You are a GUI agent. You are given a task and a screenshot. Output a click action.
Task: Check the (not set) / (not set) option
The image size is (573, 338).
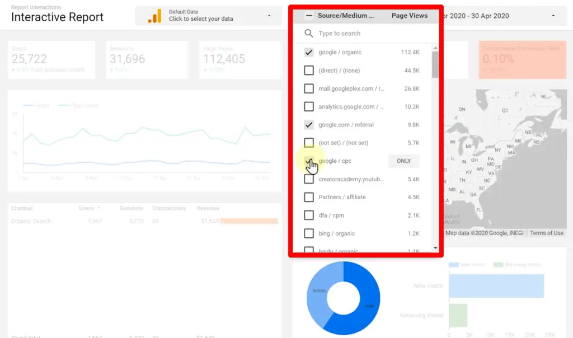pos(308,143)
